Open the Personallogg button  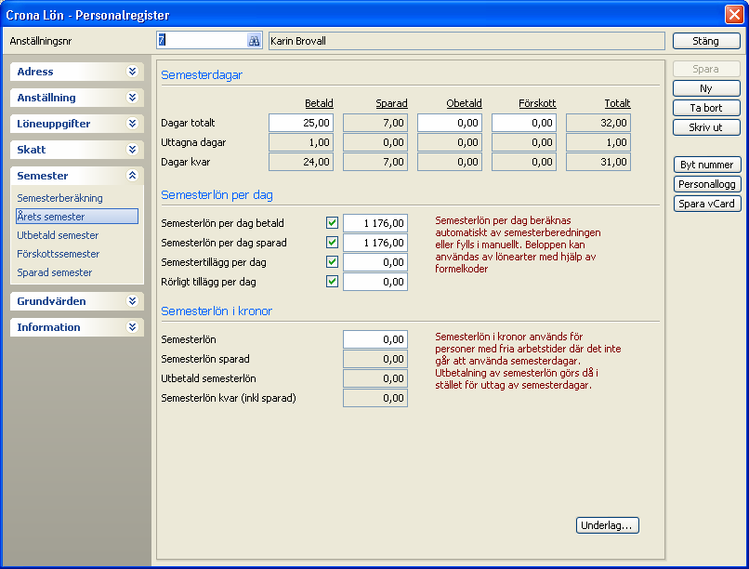pos(707,184)
